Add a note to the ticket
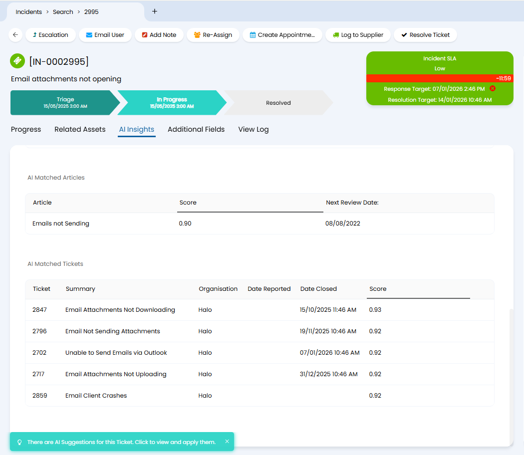Screen dimensions: 524x455 point(159,35)
